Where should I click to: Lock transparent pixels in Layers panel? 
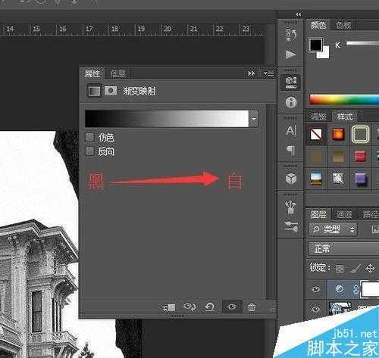tap(340, 269)
